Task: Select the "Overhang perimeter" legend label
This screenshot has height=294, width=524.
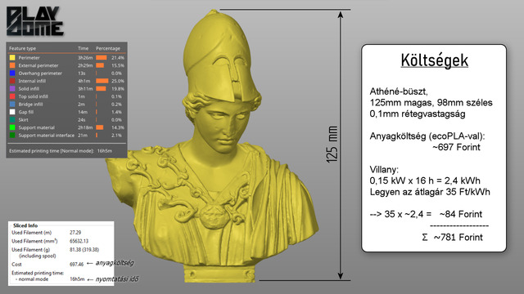Action: [40, 73]
